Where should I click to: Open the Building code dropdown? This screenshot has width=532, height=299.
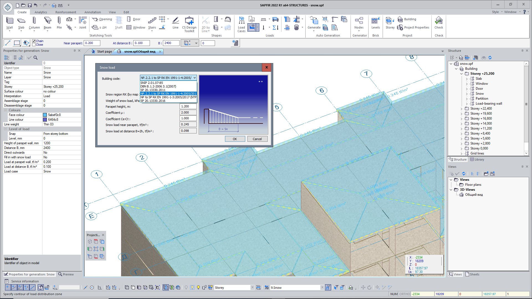click(x=195, y=78)
